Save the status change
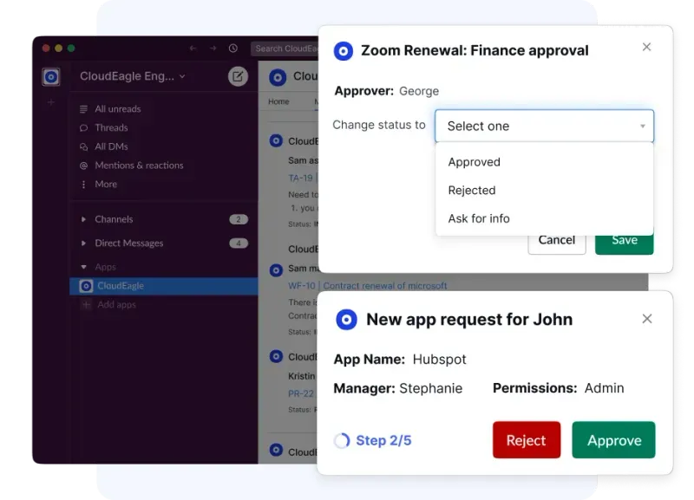Viewport: 694px width, 500px height. coord(624,244)
